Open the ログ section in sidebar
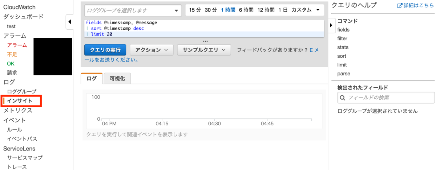436x170 pixels. [x=9, y=82]
